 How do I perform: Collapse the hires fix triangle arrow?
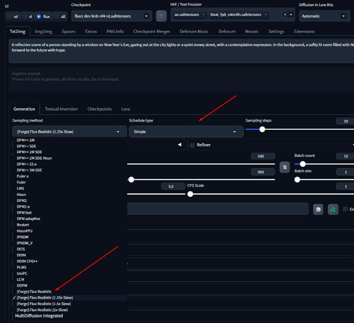point(180,145)
